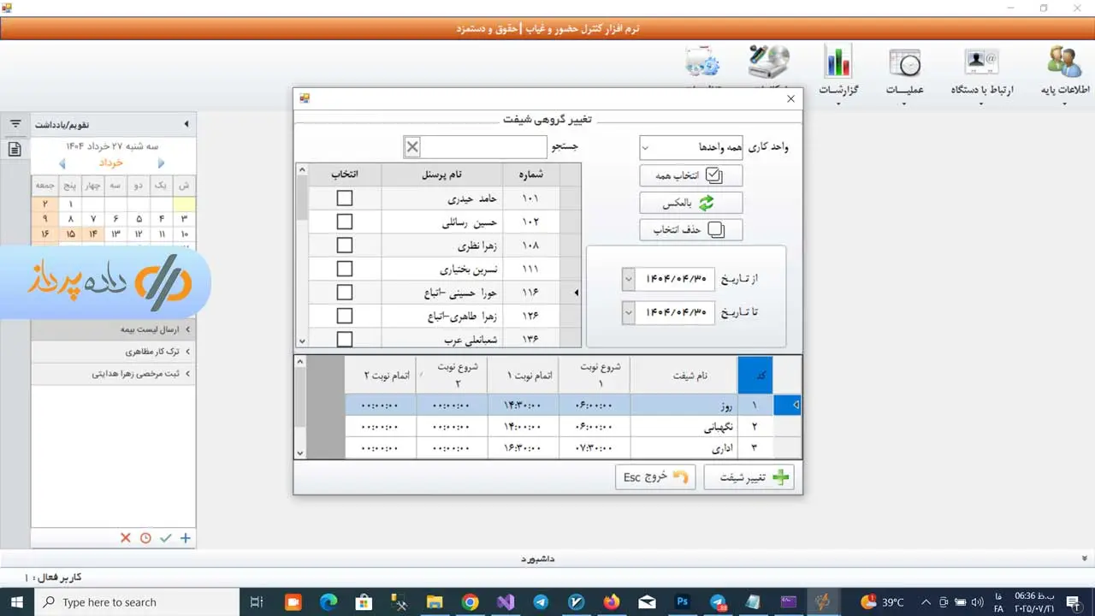Click the red X delete icon in notes panel
Viewport: 1095px width, 616px height.
pos(126,538)
